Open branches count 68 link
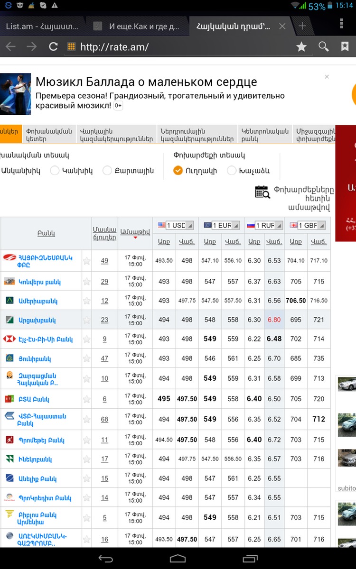 coord(104,419)
